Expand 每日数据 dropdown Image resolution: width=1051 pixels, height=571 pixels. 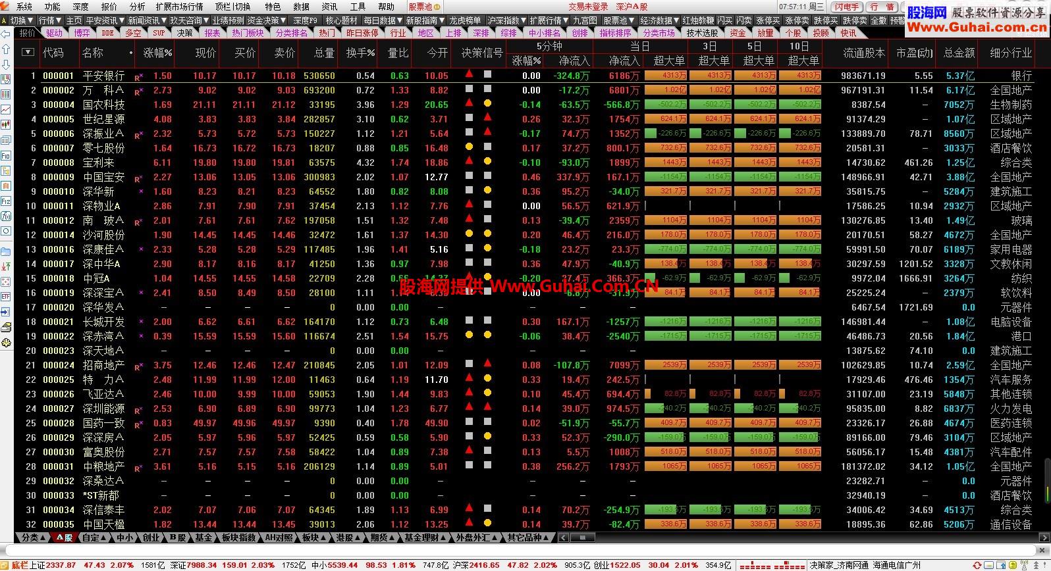point(383,20)
